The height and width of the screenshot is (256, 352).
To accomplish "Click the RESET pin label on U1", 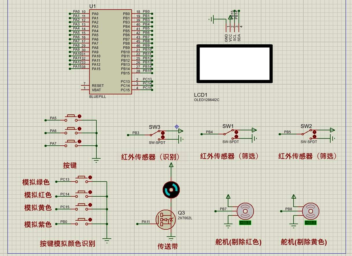I will tap(98, 86).
